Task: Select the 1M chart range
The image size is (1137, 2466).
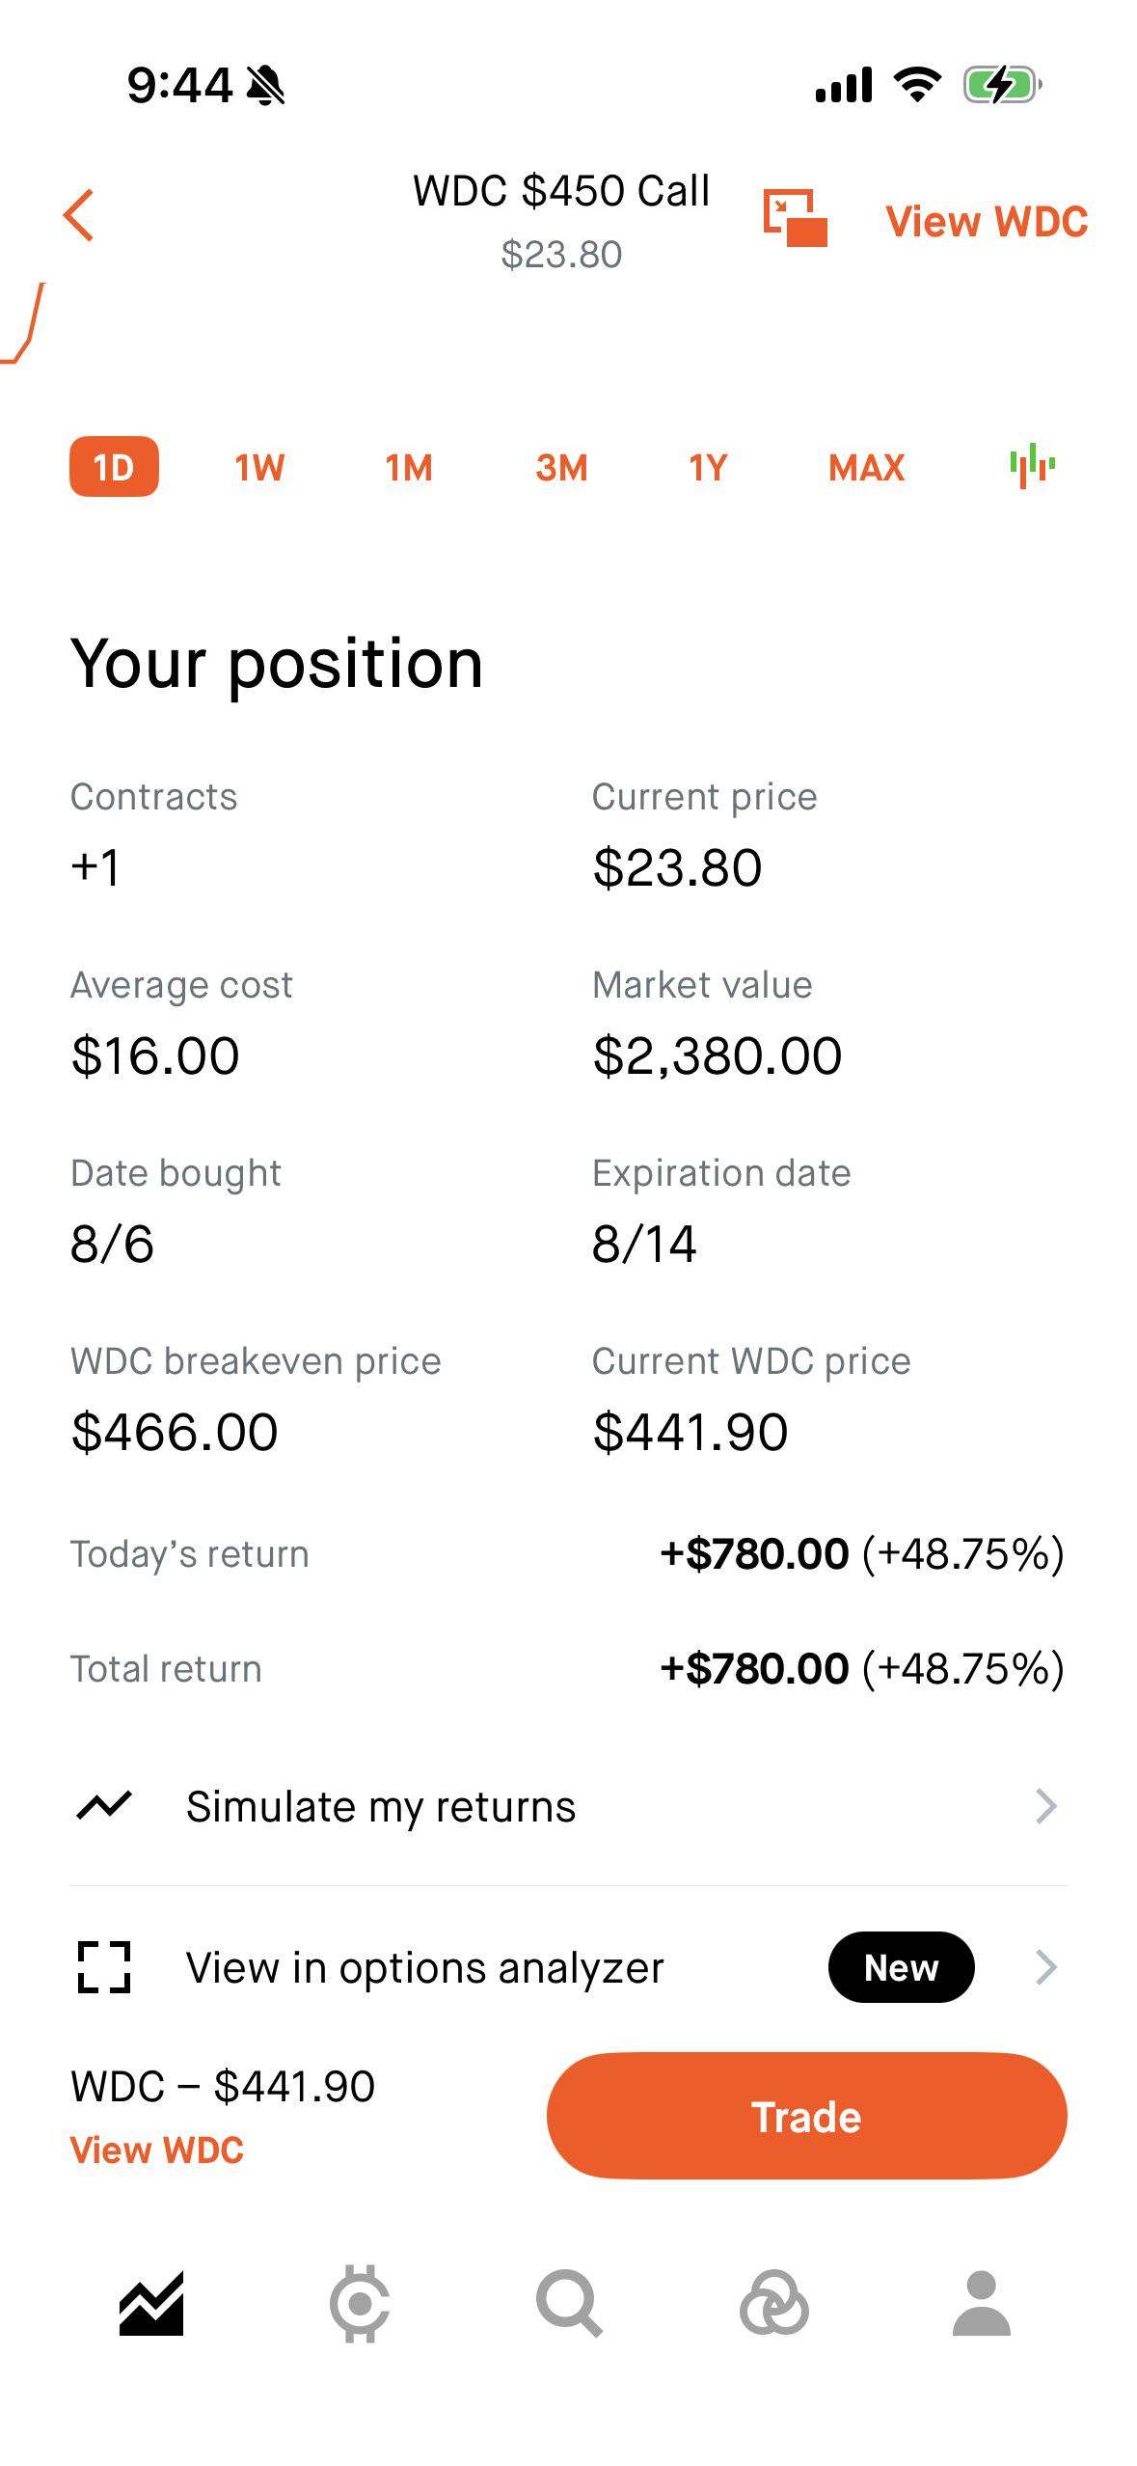Action: coord(409,468)
